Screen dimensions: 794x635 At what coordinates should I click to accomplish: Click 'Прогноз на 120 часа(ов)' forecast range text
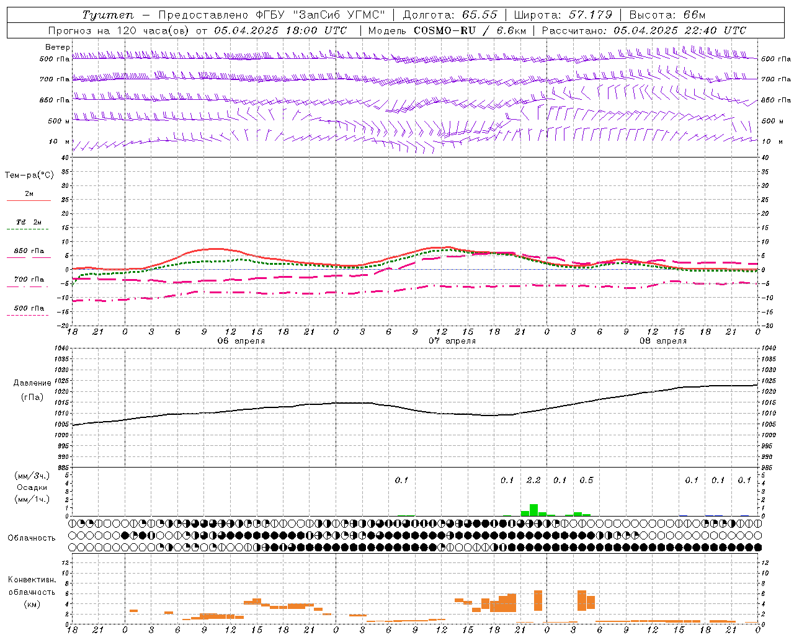point(119,30)
